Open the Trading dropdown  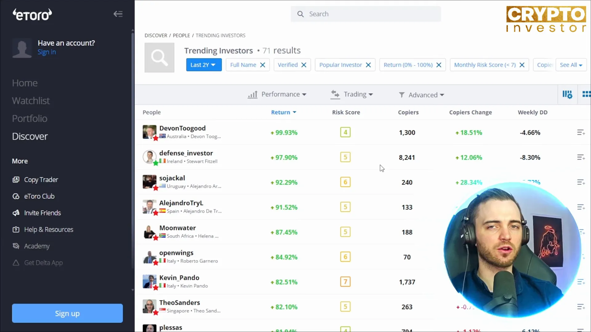pyautogui.click(x=352, y=94)
